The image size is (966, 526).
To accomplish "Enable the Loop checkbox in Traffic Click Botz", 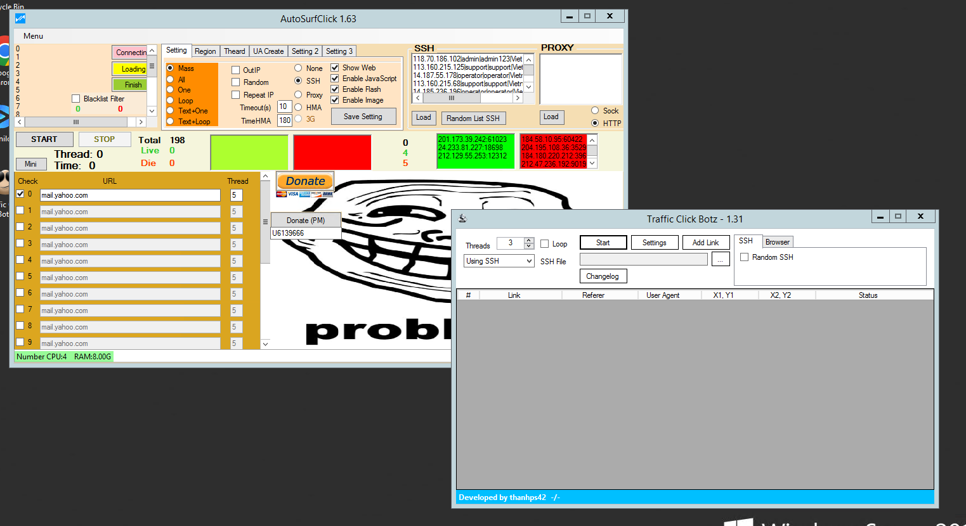I will [544, 243].
